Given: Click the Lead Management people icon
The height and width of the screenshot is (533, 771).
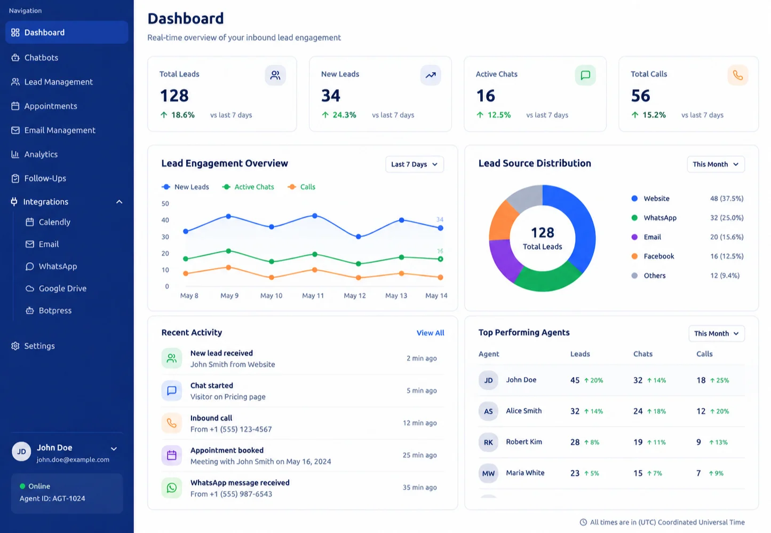Looking at the screenshot, I should pyautogui.click(x=15, y=82).
